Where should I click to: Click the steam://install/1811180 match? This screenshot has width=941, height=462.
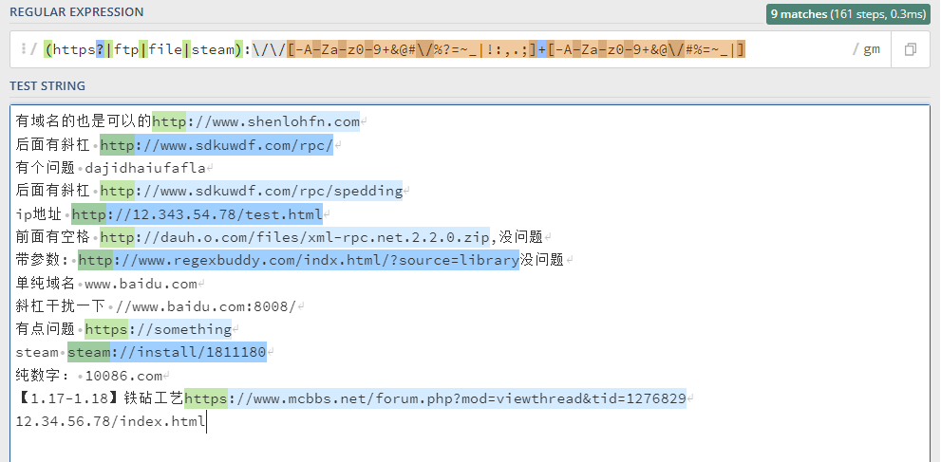click(166, 352)
